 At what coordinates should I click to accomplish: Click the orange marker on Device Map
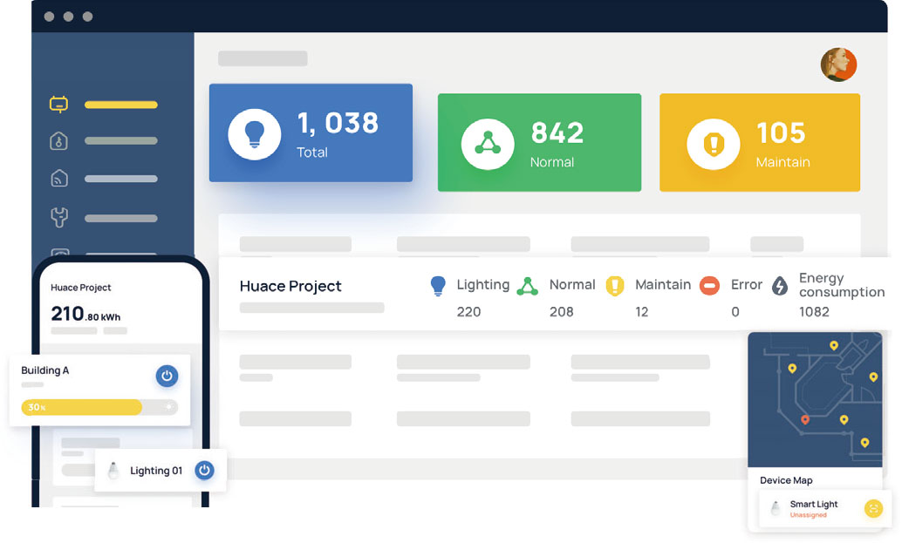pos(805,420)
